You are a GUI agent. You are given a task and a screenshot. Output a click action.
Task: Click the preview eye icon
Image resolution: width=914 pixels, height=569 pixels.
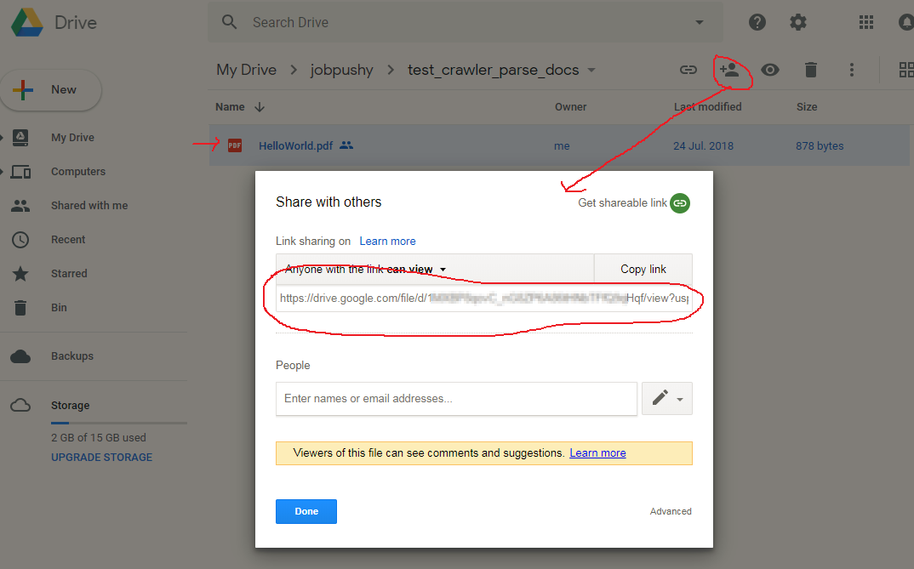(x=770, y=70)
